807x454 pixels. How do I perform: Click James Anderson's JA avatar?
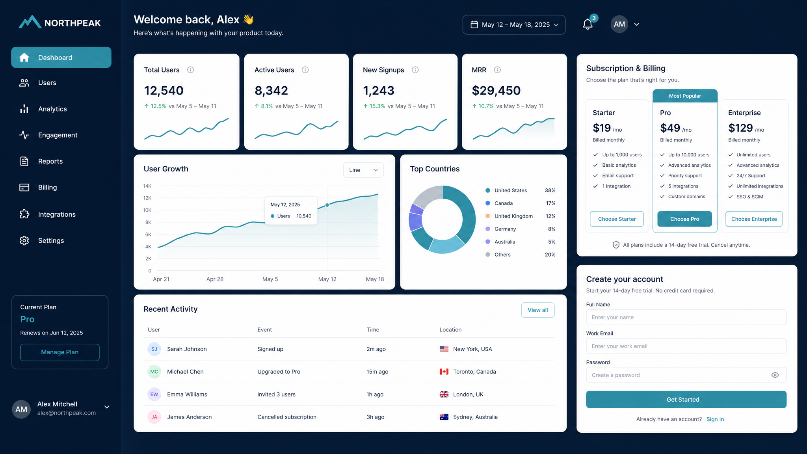154,417
